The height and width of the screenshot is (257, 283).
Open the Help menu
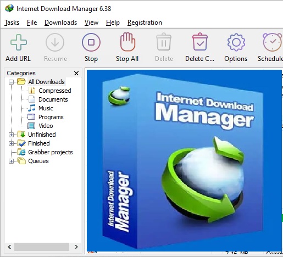point(113,23)
